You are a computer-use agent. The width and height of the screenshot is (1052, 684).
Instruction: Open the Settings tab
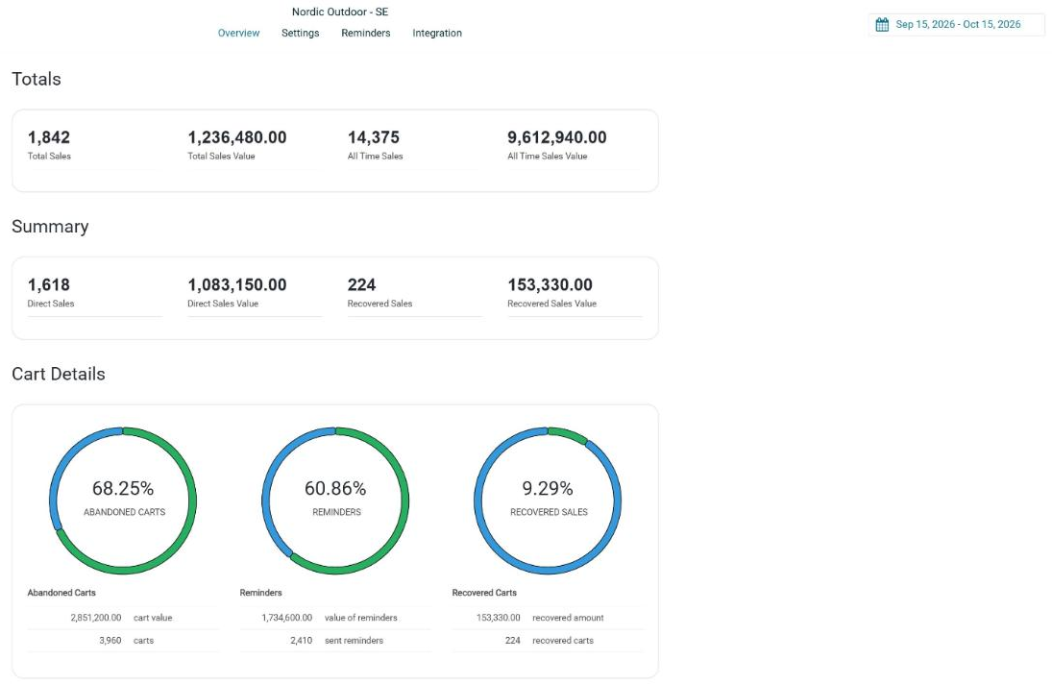tap(301, 33)
